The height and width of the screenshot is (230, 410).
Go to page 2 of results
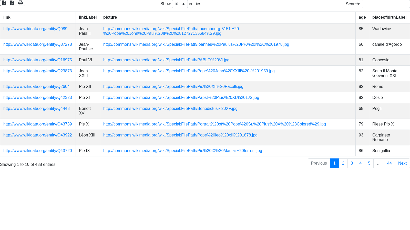(343, 163)
